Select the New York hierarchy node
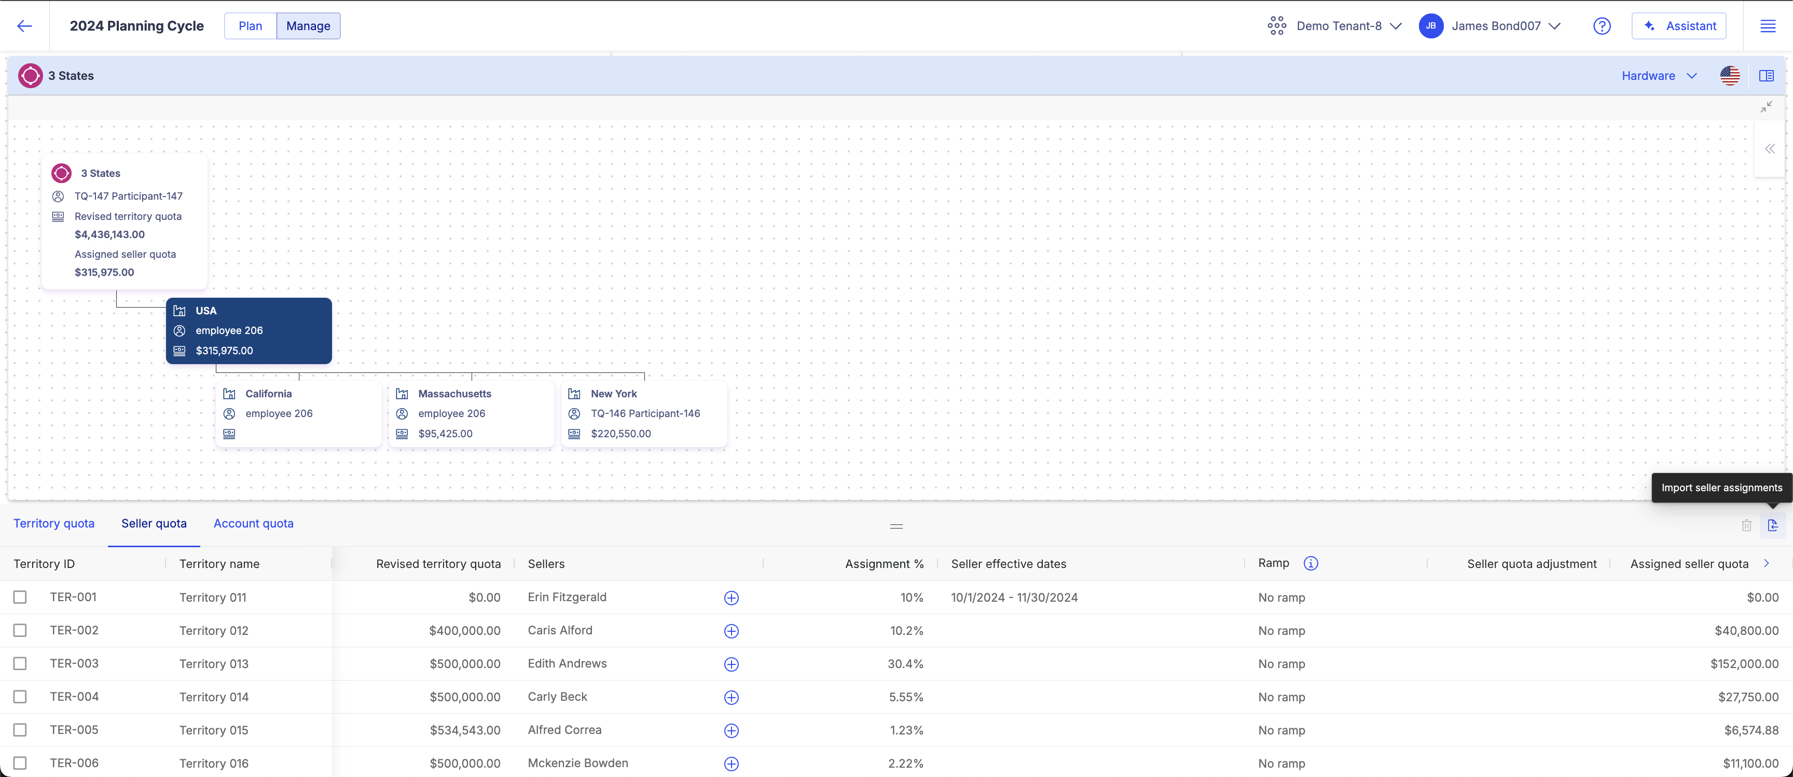The image size is (1793, 777). click(644, 414)
